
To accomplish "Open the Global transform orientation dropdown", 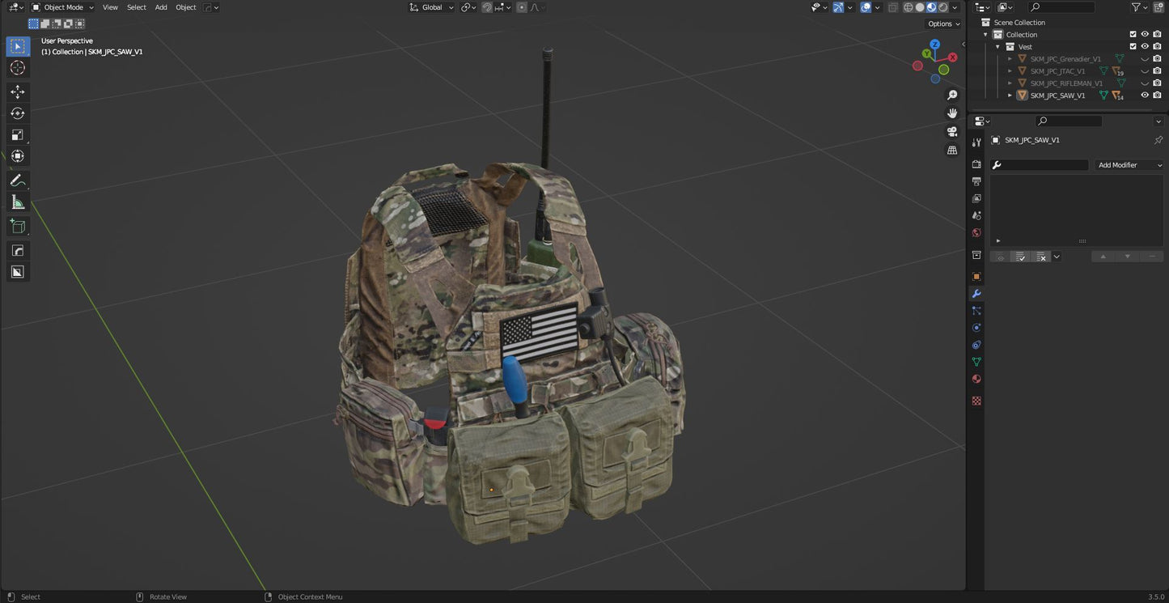I will [x=433, y=7].
